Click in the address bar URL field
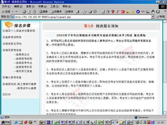The width and height of the screenshot is (167, 125). 83,17
